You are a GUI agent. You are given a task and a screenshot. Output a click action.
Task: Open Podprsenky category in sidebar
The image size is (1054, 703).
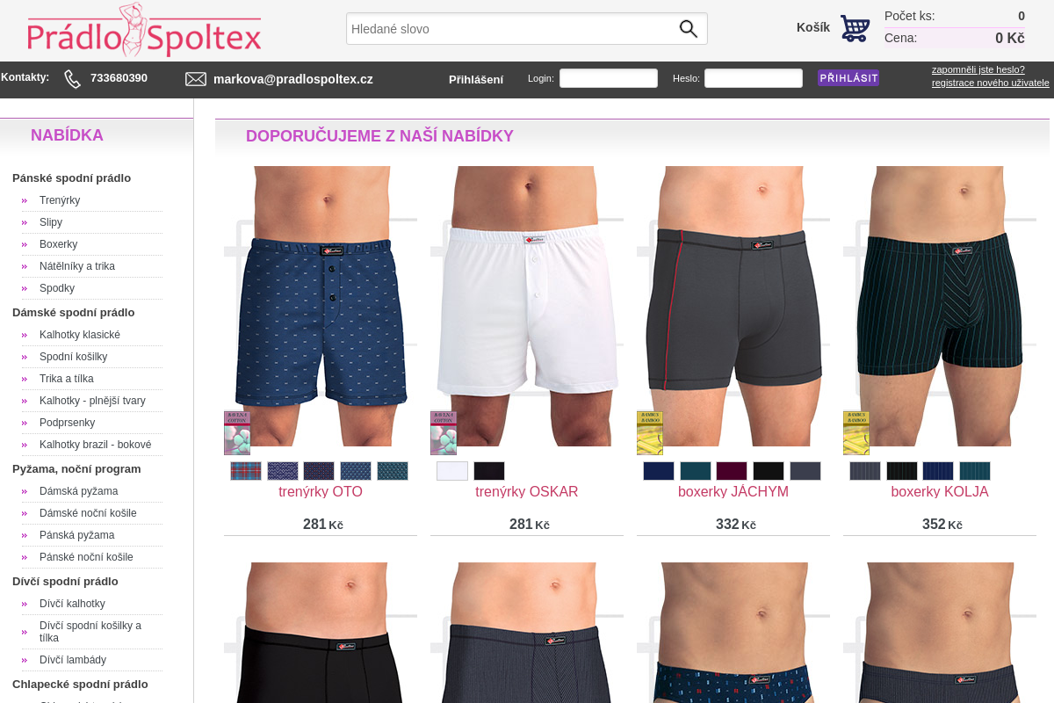67,423
